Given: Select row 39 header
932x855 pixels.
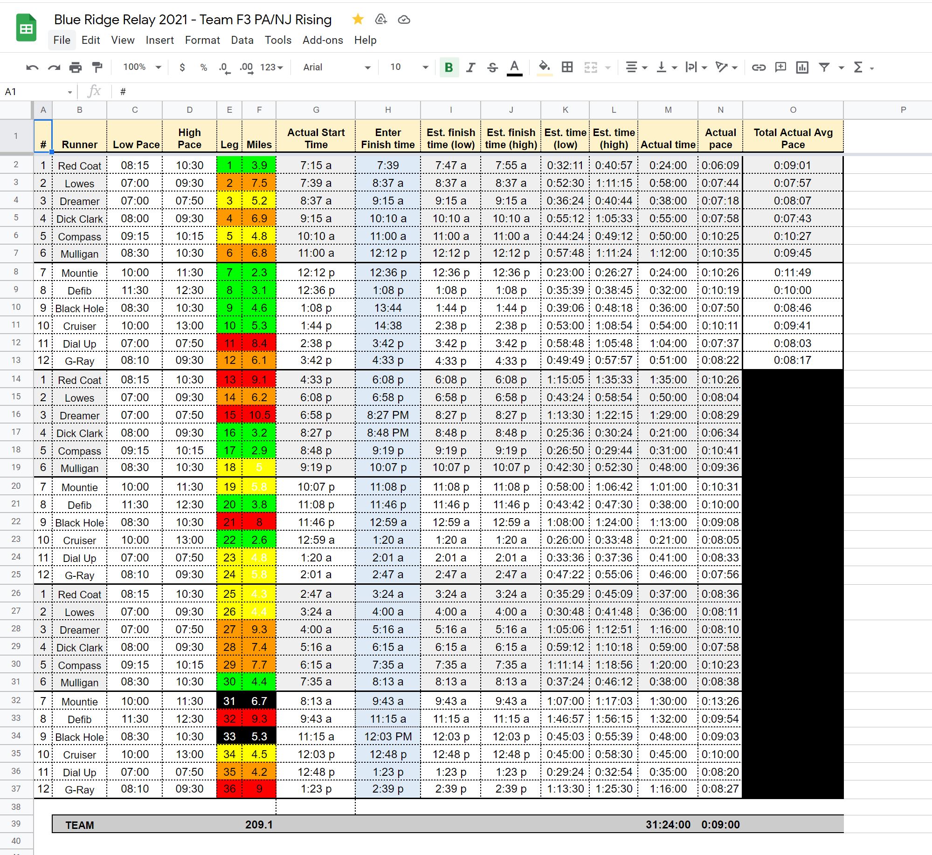Looking at the screenshot, I should tap(16, 823).
